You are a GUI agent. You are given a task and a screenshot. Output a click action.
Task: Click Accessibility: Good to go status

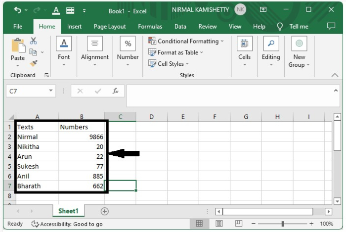[67, 224]
